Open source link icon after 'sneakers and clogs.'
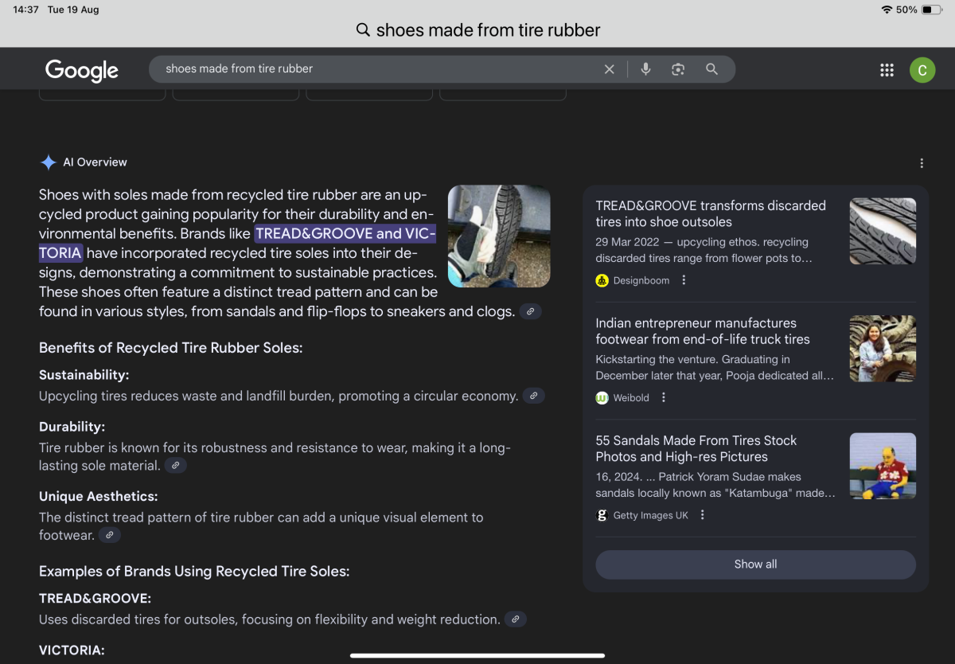 (x=531, y=311)
